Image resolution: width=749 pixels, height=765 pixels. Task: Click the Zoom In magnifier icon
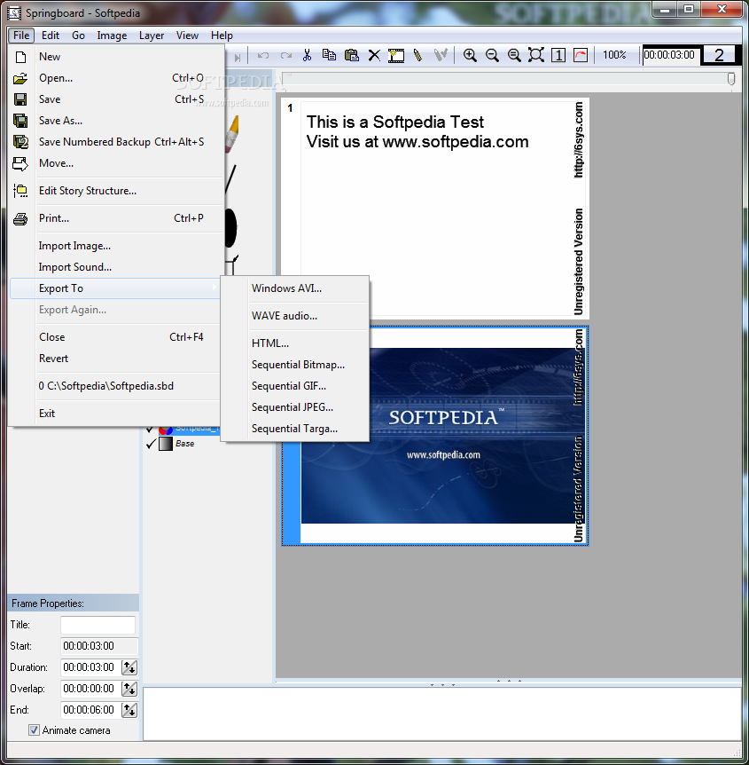[x=470, y=55]
